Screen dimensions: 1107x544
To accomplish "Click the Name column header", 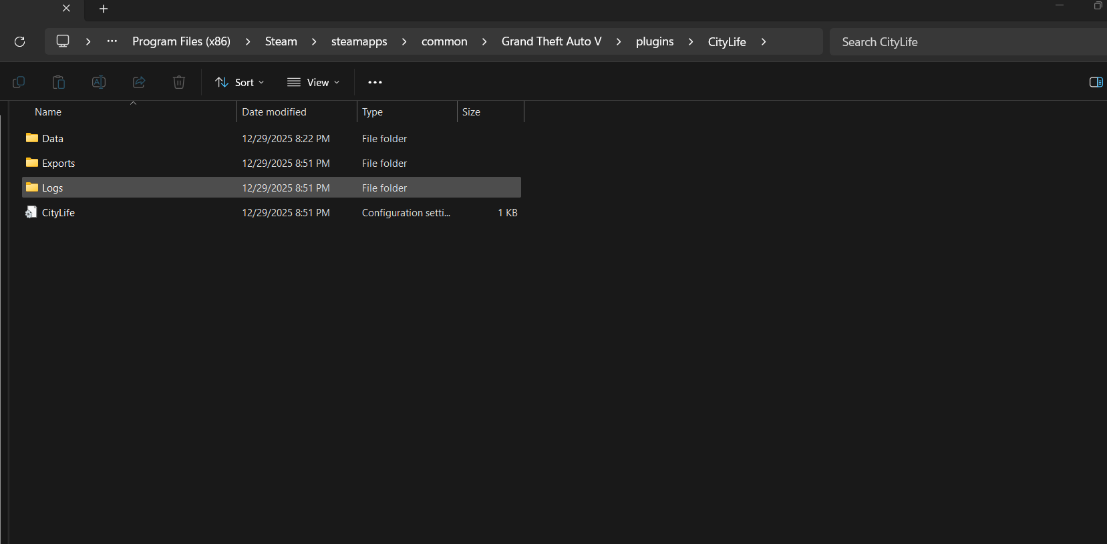I will (48, 112).
